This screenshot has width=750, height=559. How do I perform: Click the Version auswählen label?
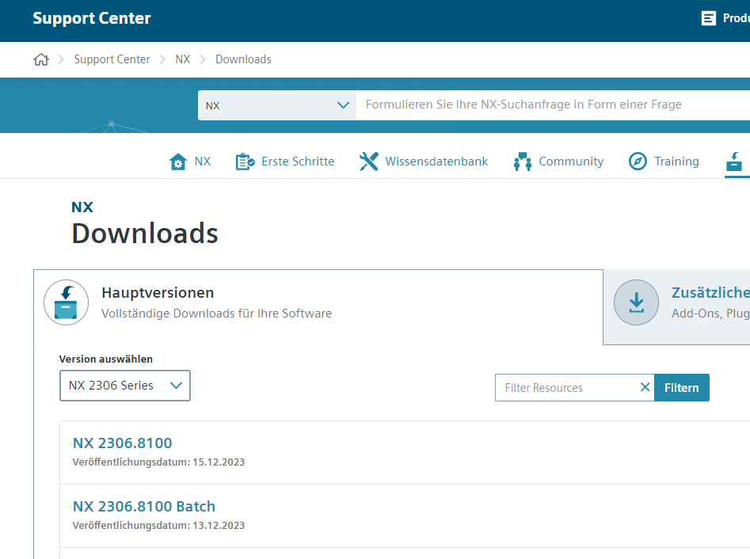point(105,359)
